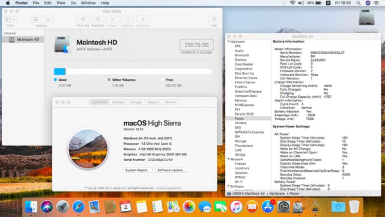
Task: Open the Window menu
Action: click(x=89, y=3)
